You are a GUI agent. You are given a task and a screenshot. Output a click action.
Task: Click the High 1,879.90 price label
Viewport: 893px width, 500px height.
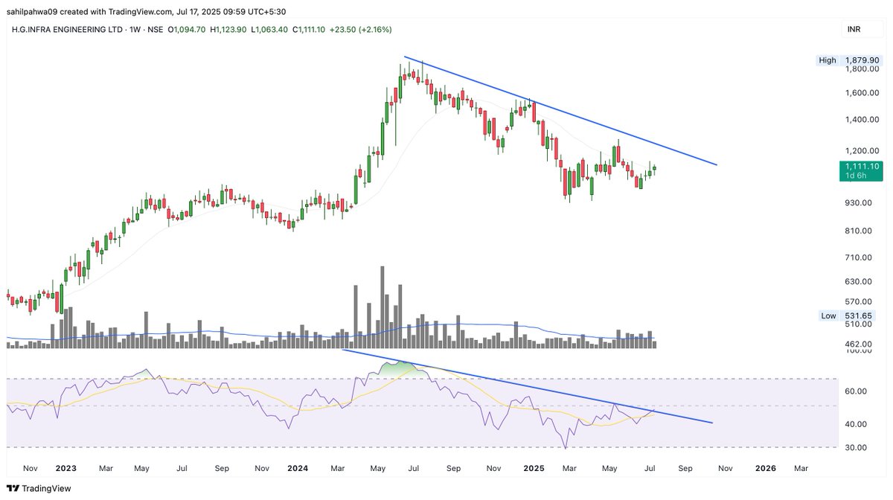click(851, 60)
